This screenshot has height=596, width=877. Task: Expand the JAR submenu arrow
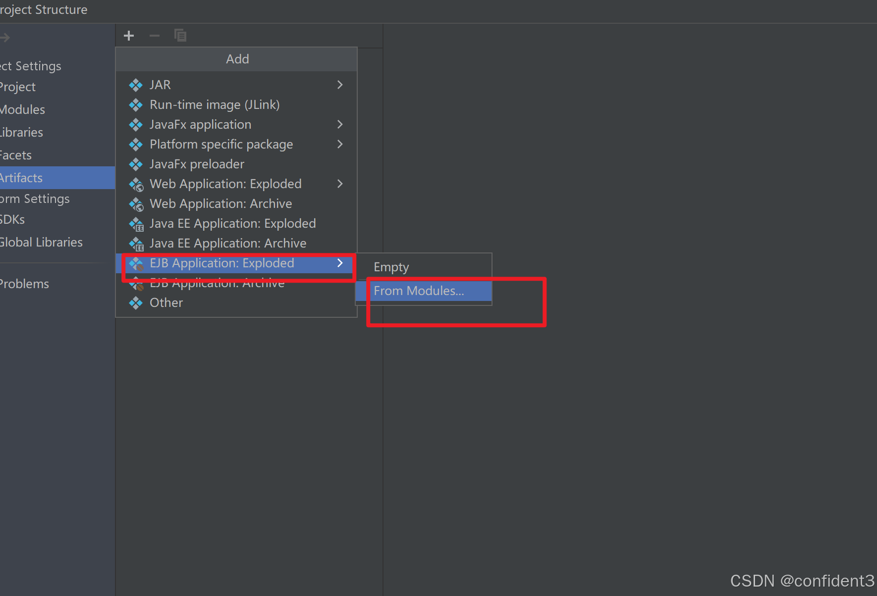[x=340, y=85]
